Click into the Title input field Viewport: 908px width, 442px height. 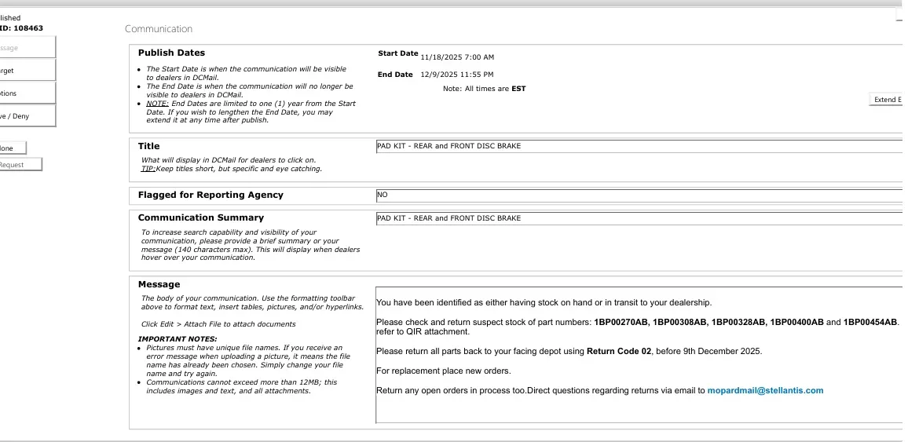pos(639,146)
